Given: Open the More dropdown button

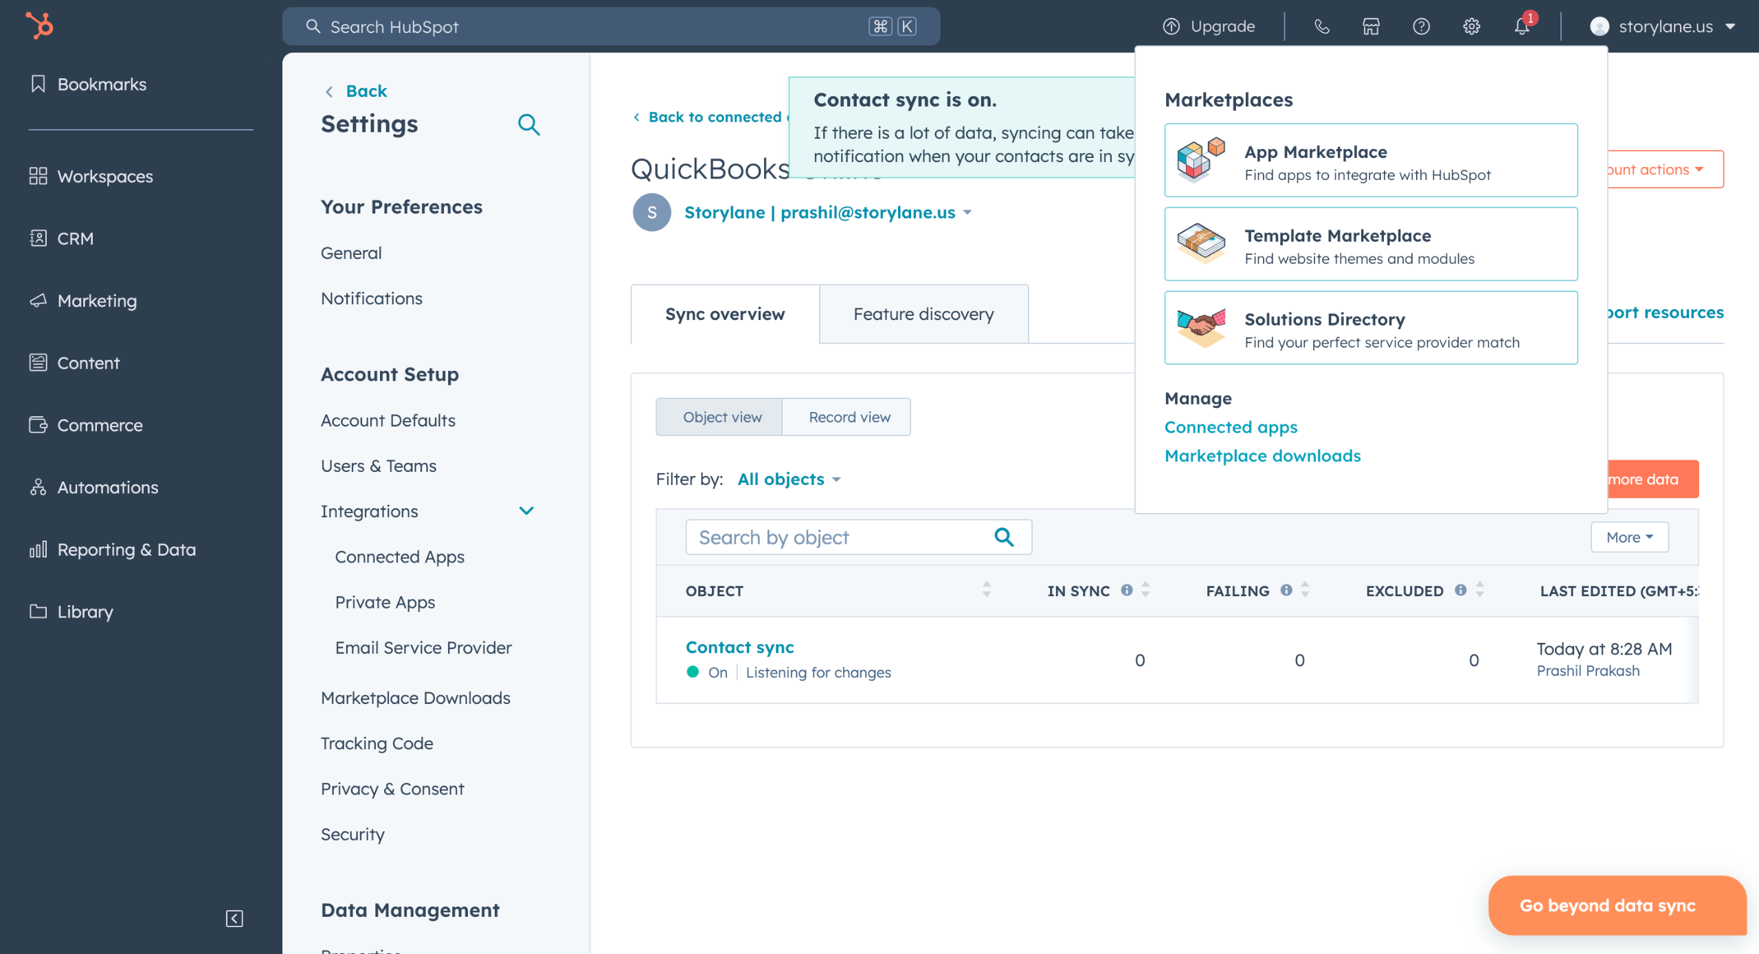Looking at the screenshot, I should (x=1629, y=537).
